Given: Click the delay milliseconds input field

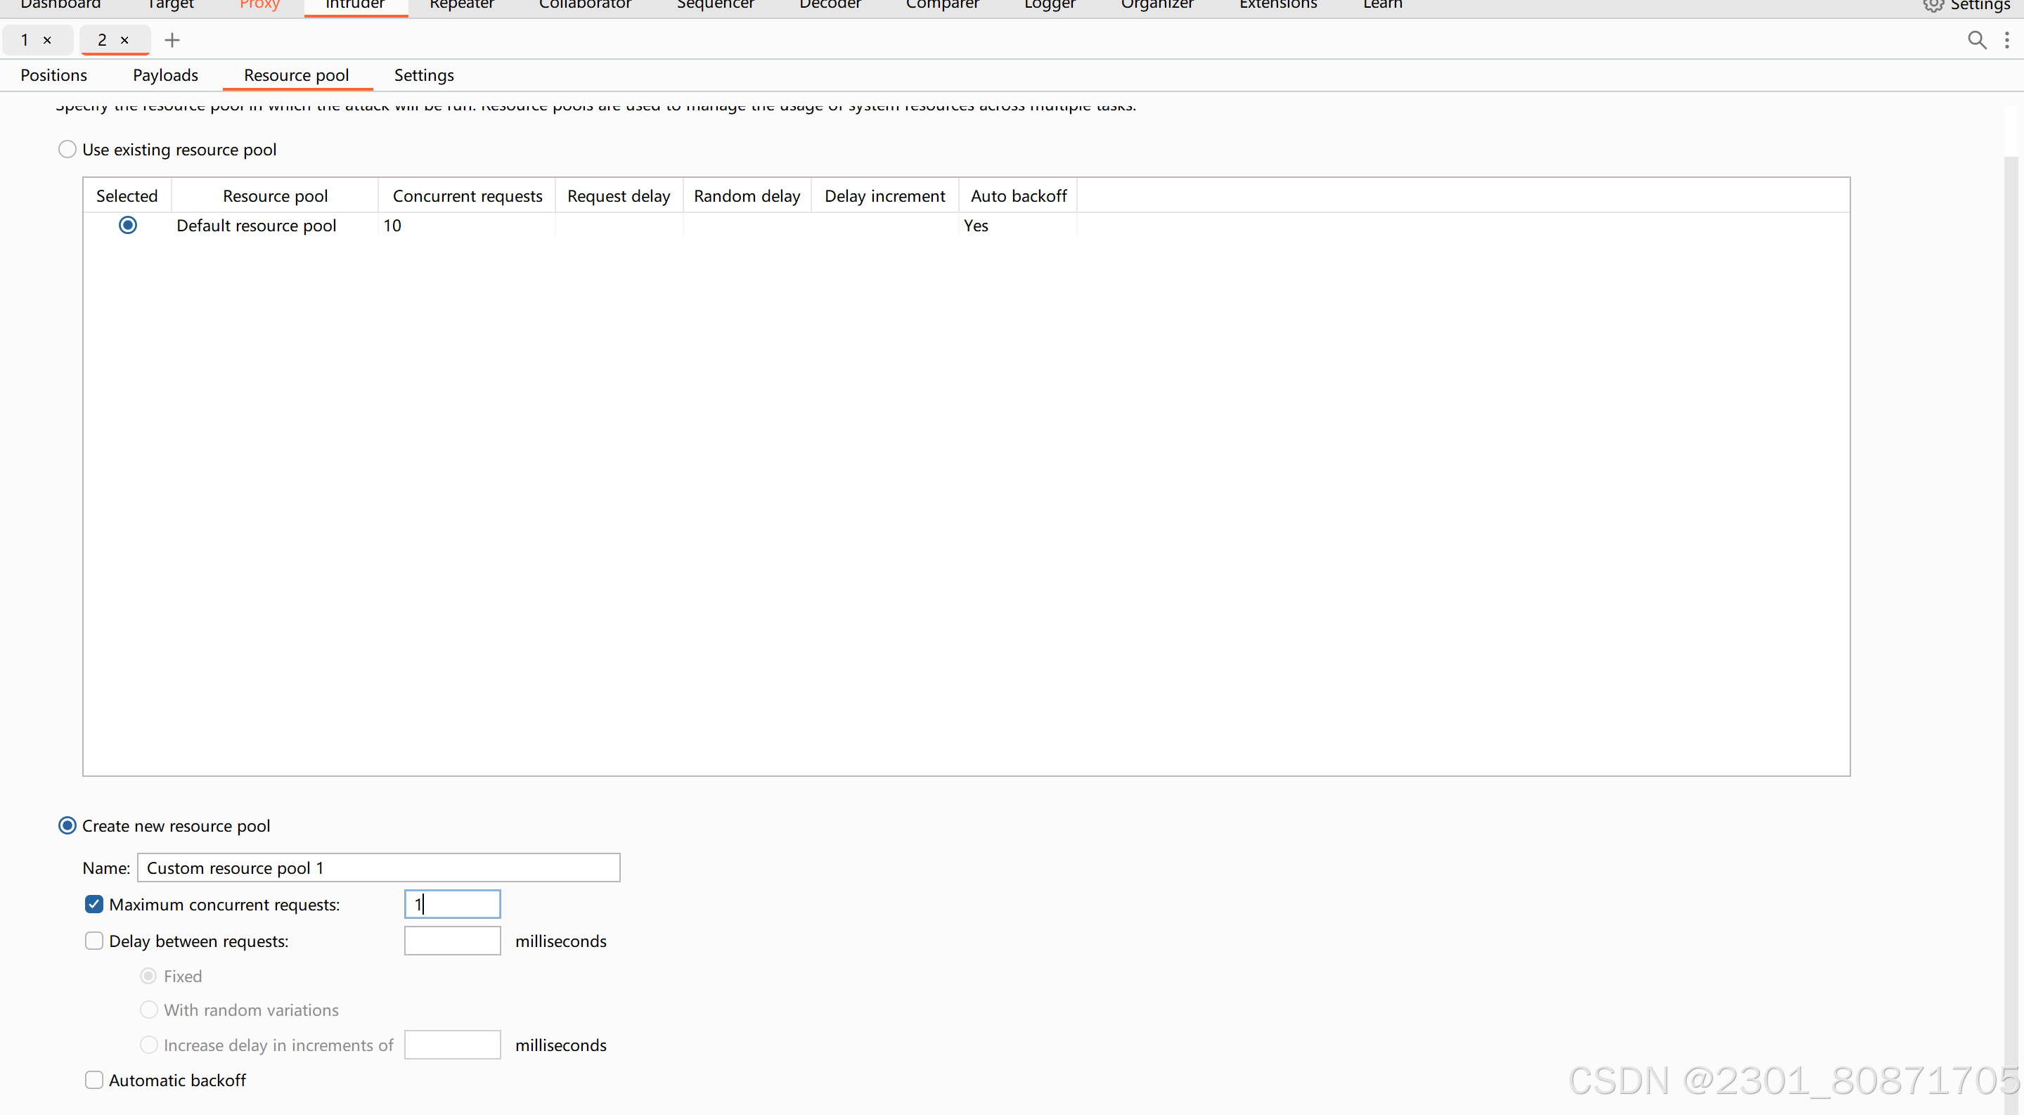Looking at the screenshot, I should click(x=452, y=941).
